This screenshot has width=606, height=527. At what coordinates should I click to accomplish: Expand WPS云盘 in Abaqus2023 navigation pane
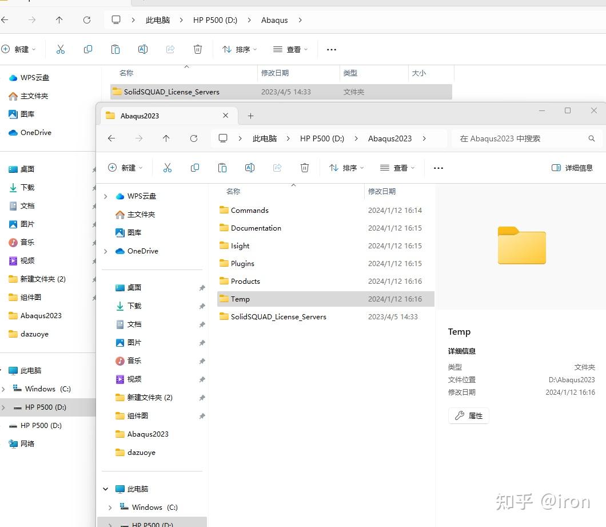tap(106, 197)
